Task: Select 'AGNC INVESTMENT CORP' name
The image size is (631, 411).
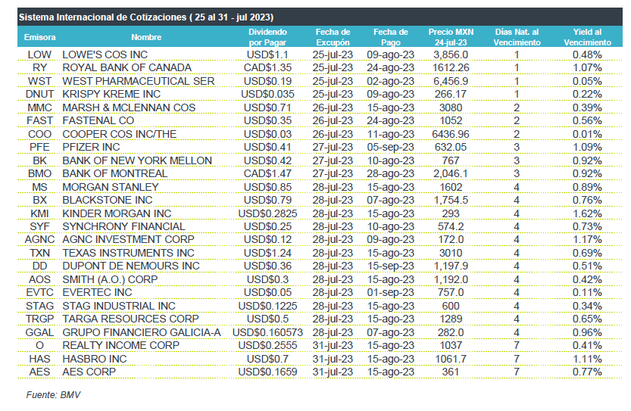Action: pyautogui.click(x=128, y=240)
